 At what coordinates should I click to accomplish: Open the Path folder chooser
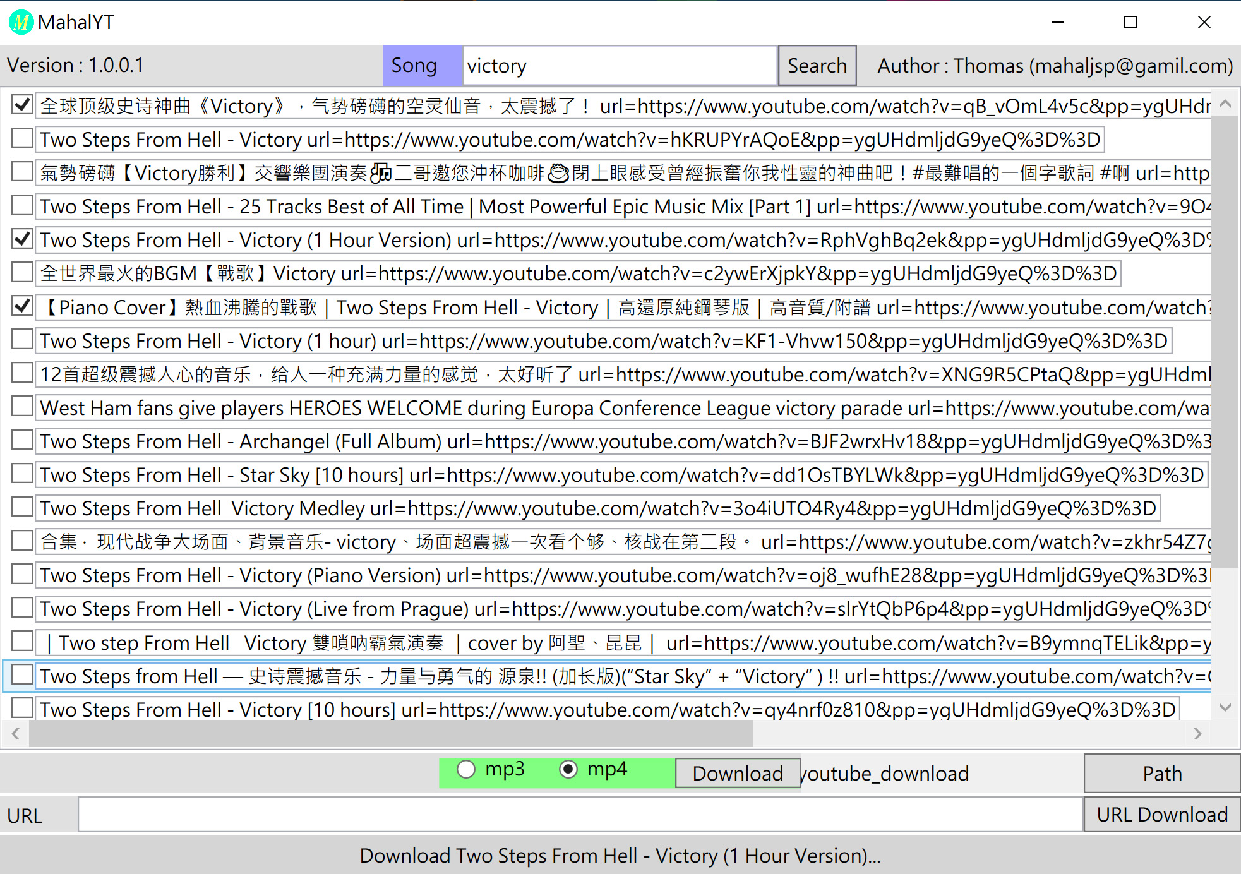pyautogui.click(x=1161, y=774)
